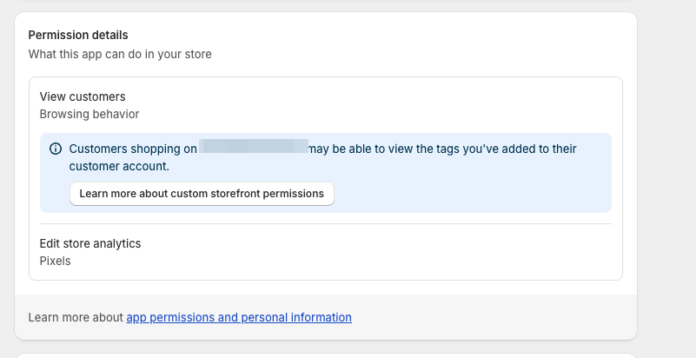Screen dimensions: 696x358
Task: Click the page background right of the card
Action: (x=667, y=174)
